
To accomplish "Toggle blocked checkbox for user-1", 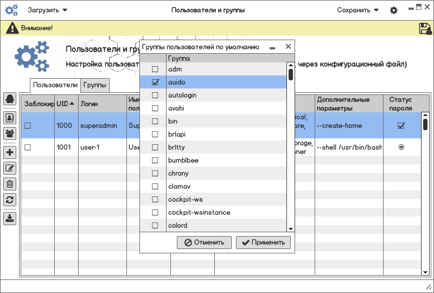I will point(28,147).
